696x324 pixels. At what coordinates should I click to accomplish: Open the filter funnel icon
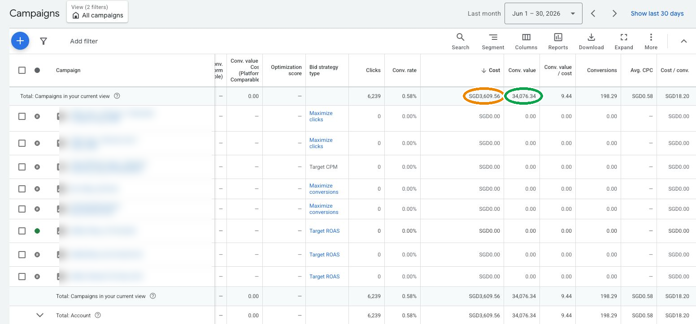[x=43, y=41]
